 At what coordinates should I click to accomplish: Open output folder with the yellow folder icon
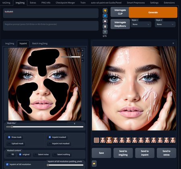pyautogui.click(x=94, y=164)
